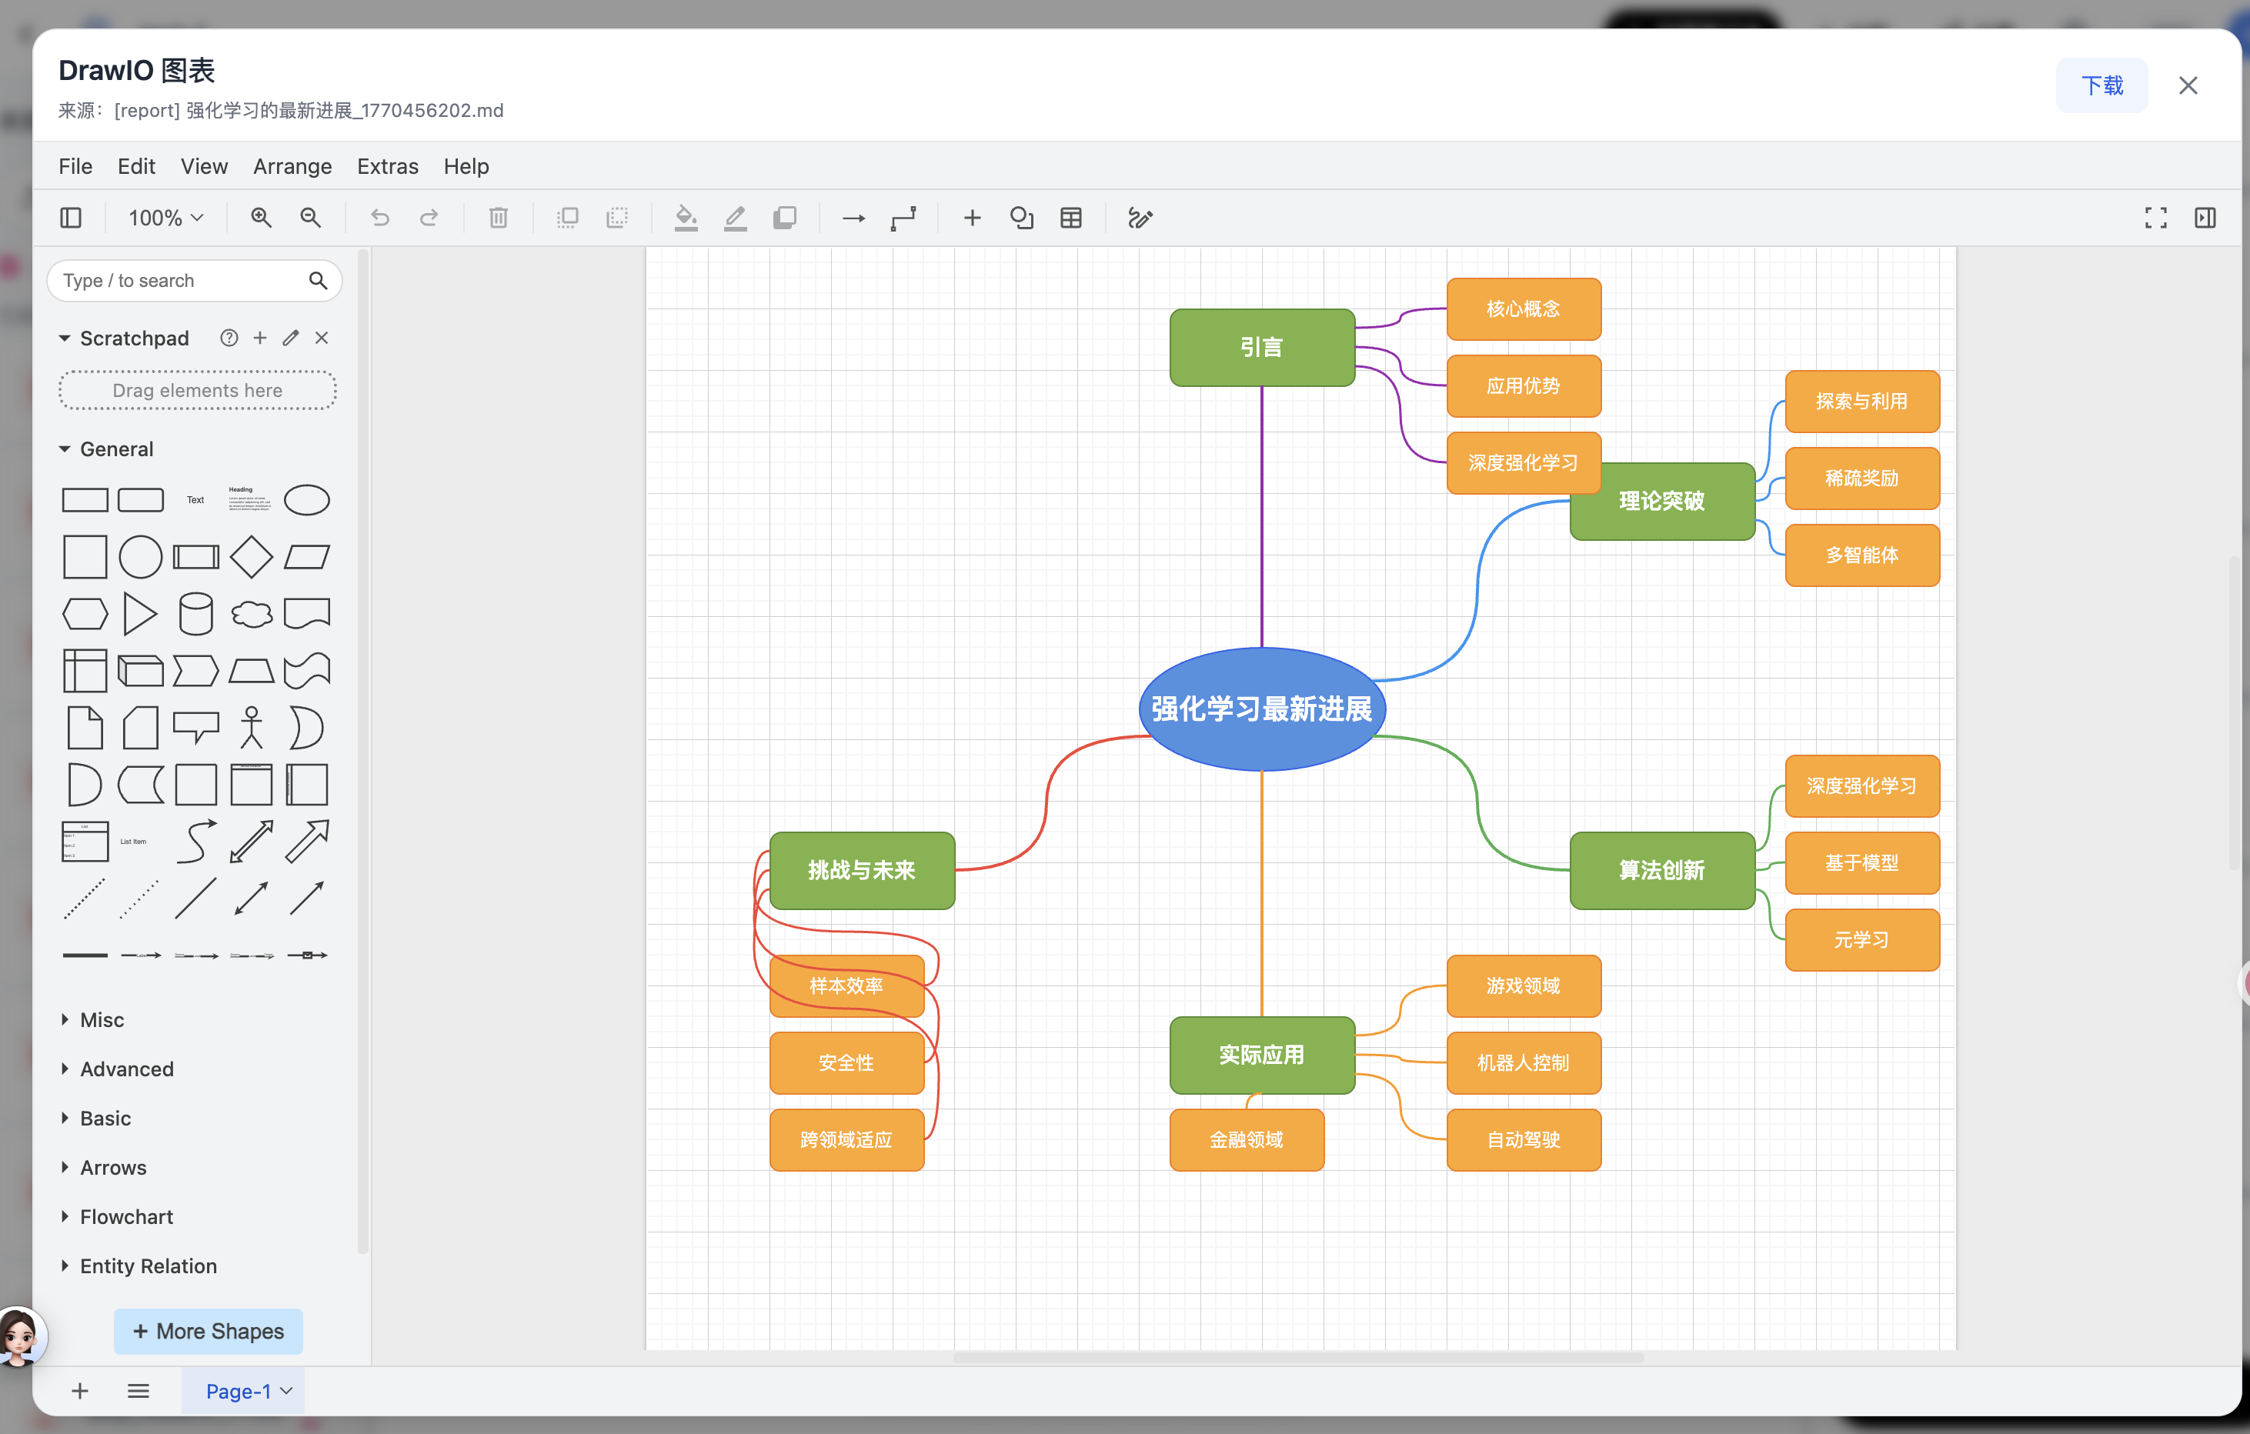
Task: Click the Scratchpad help question icon
Action: 229,337
